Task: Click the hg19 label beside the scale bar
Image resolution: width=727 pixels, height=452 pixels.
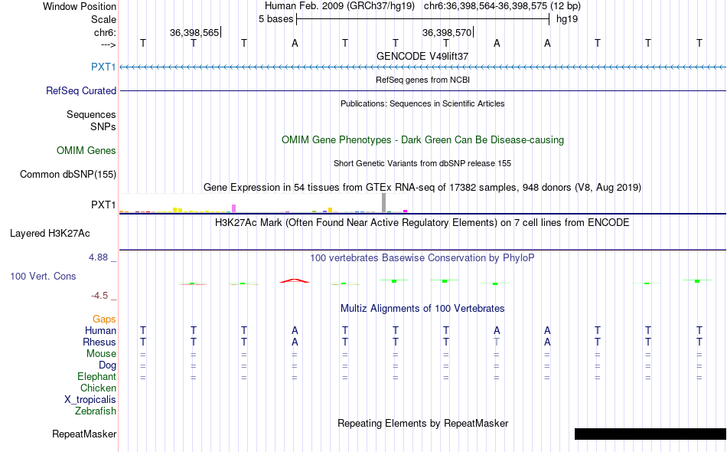Action: 567,19
